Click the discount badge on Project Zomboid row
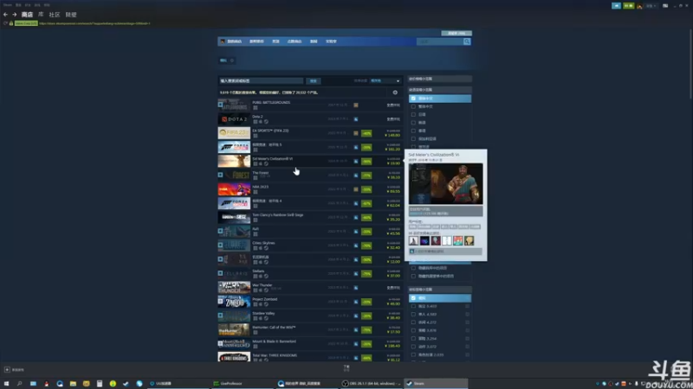Screen dimensions: 693x389 tap(366, 302)
